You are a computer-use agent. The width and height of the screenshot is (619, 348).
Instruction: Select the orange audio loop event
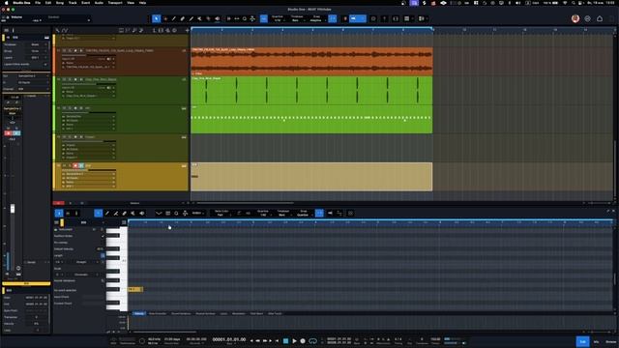311,62
